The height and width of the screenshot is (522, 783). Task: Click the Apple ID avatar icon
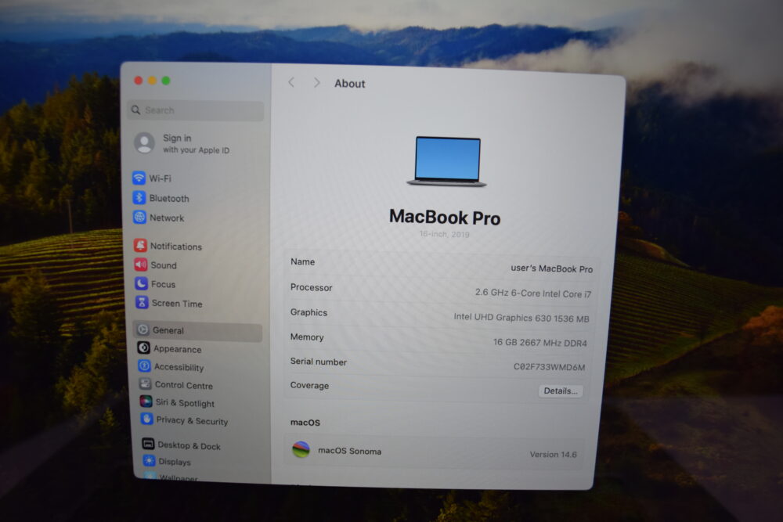click(x=144, y=143)
